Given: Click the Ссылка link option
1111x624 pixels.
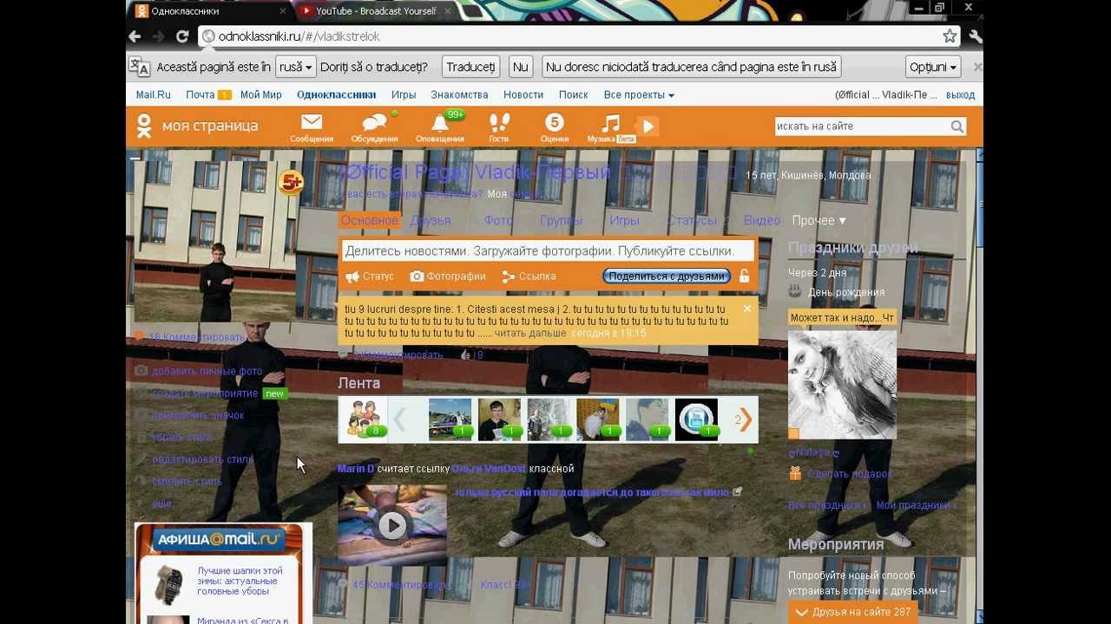Looking at the screenshot, I should pyautogui.click(x=529, y=276).
